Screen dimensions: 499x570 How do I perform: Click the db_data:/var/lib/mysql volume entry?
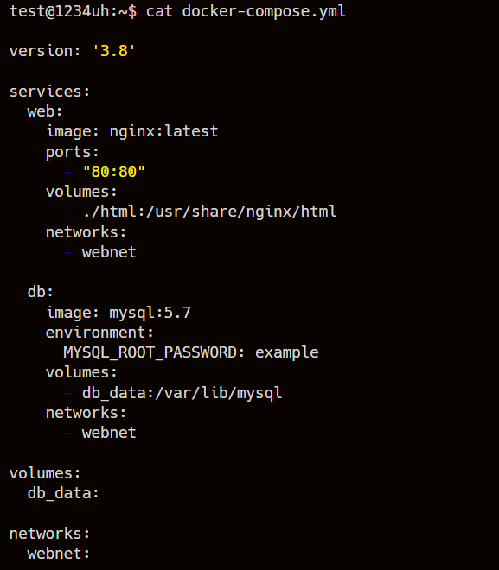coord(182,393)
